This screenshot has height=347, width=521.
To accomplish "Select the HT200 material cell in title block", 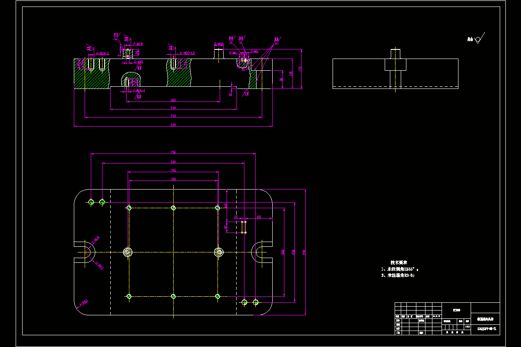I will tap(456, 310).
